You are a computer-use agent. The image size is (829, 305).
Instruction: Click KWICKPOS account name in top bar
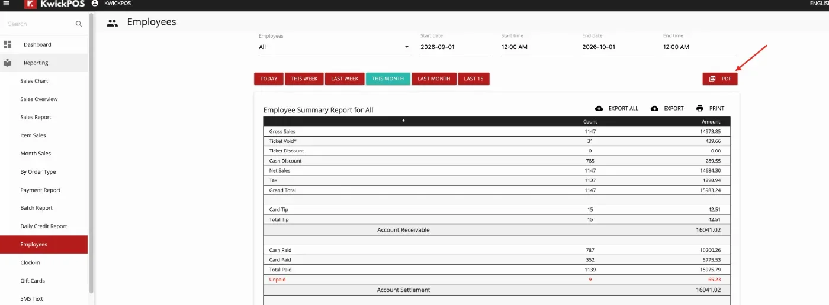tap(117, 3)
